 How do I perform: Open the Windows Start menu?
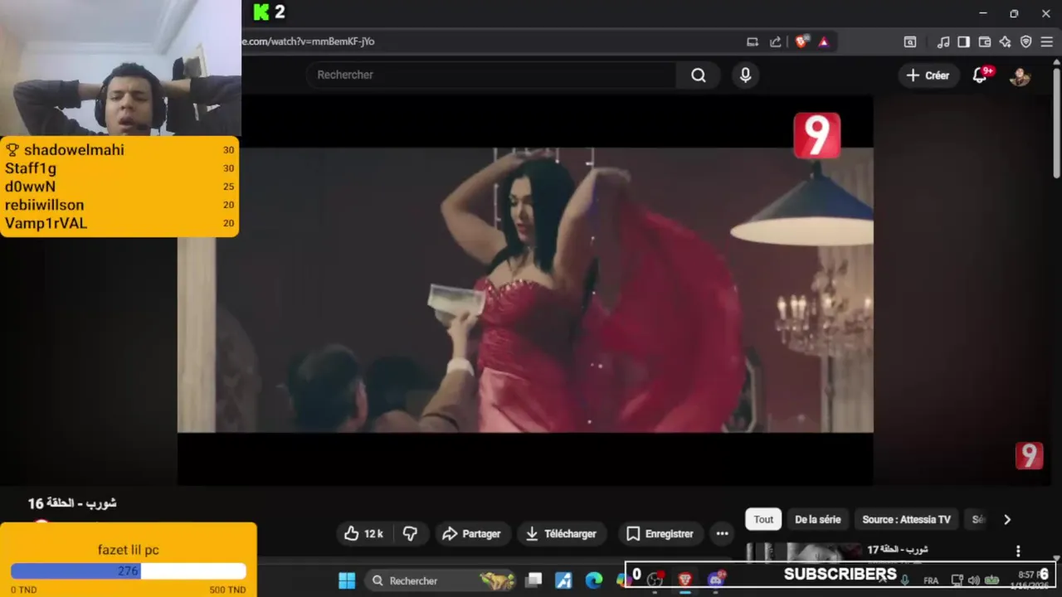[x=347, y=580]
